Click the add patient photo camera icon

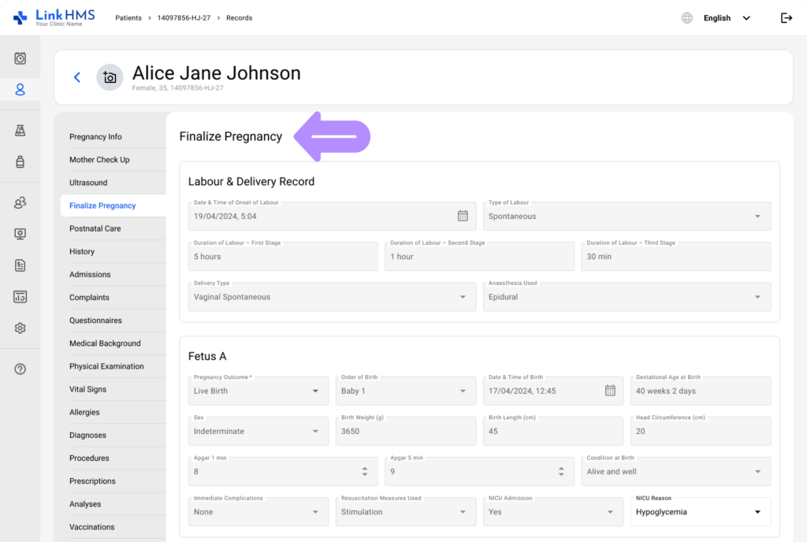click(110, 77)
